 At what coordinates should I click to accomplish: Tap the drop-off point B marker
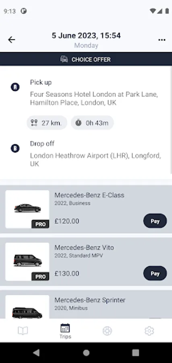(15, 148)
